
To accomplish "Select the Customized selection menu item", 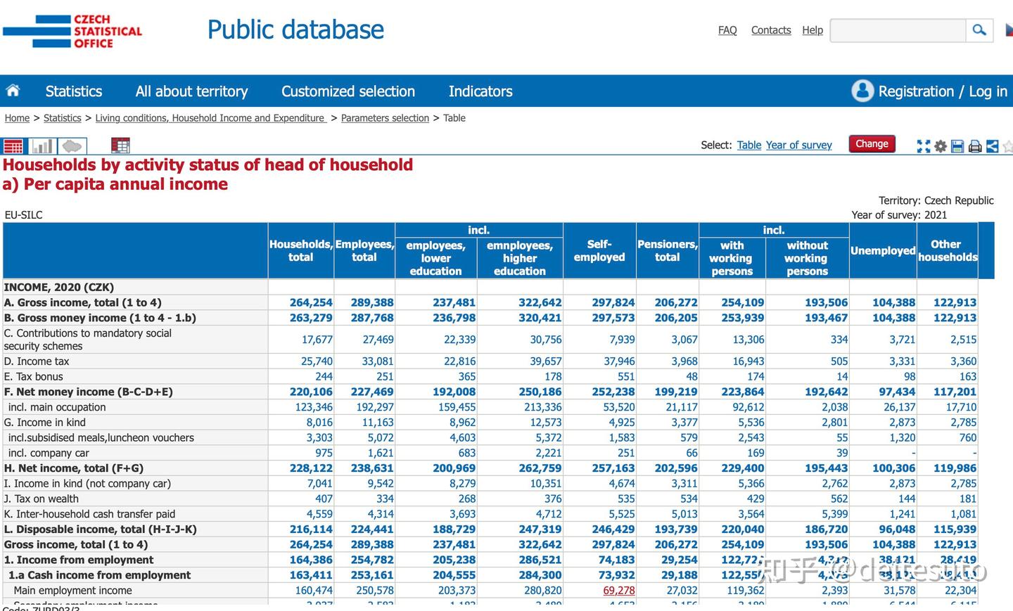I will 348,91.
